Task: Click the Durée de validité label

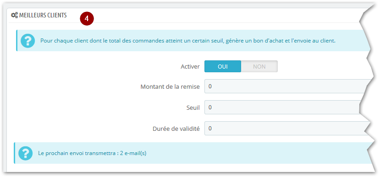Action: [x=176, y=129]
